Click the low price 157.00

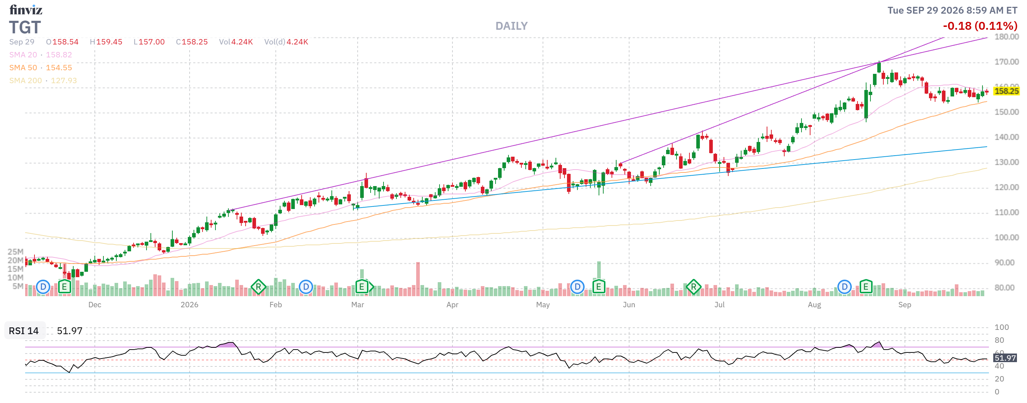pyautogui.click(x=152, y=42)
